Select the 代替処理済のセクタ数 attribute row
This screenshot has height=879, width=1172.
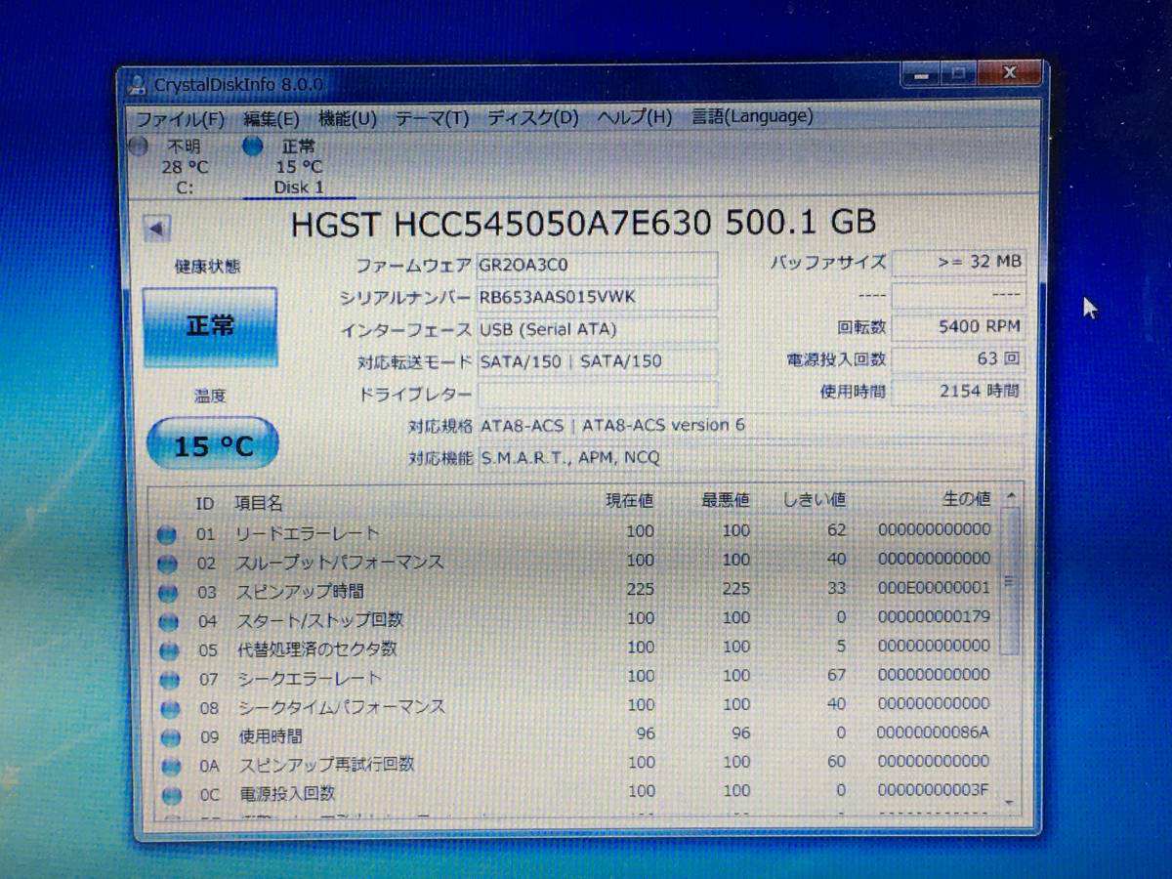[x=576, y=648]
